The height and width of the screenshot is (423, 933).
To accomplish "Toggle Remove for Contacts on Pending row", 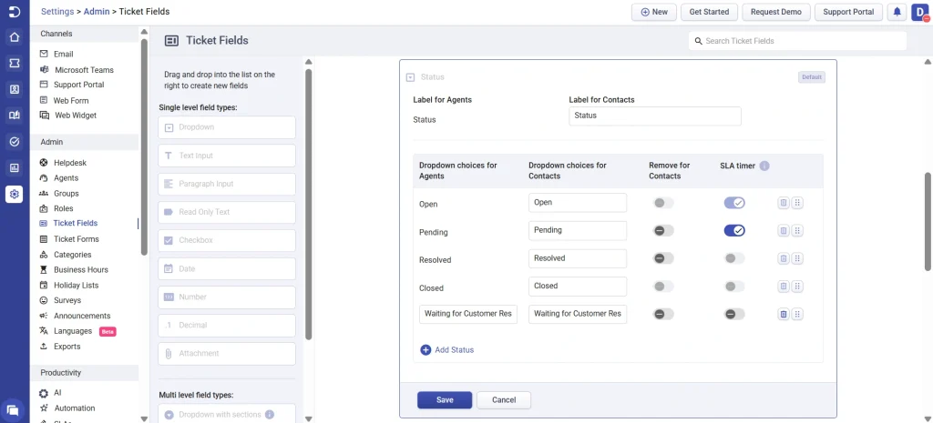I will (663, 230).
